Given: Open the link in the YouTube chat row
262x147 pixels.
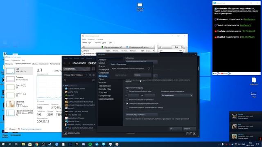Looking at the screenshot, I should pyautogui.click(x=248, y=31).
